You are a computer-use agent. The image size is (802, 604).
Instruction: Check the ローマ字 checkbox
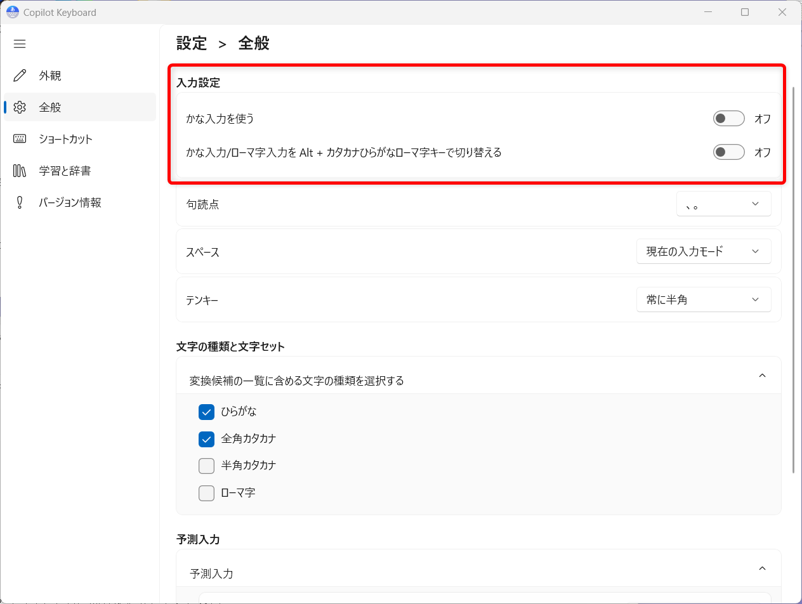pyautogui.click(x=206, y=493)
